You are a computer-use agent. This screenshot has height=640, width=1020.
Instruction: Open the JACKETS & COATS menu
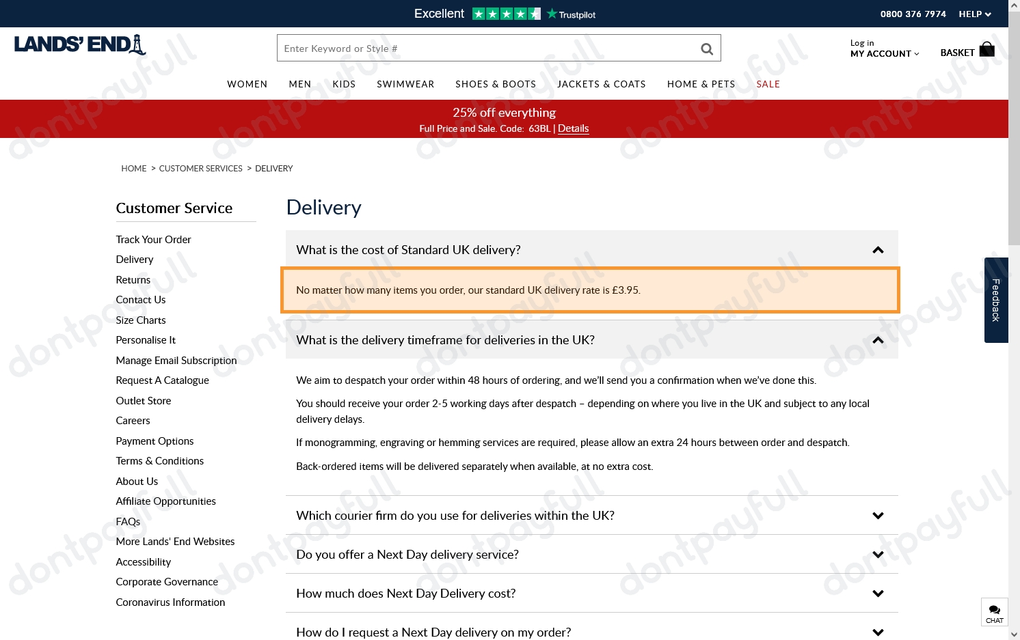(602, 84)
